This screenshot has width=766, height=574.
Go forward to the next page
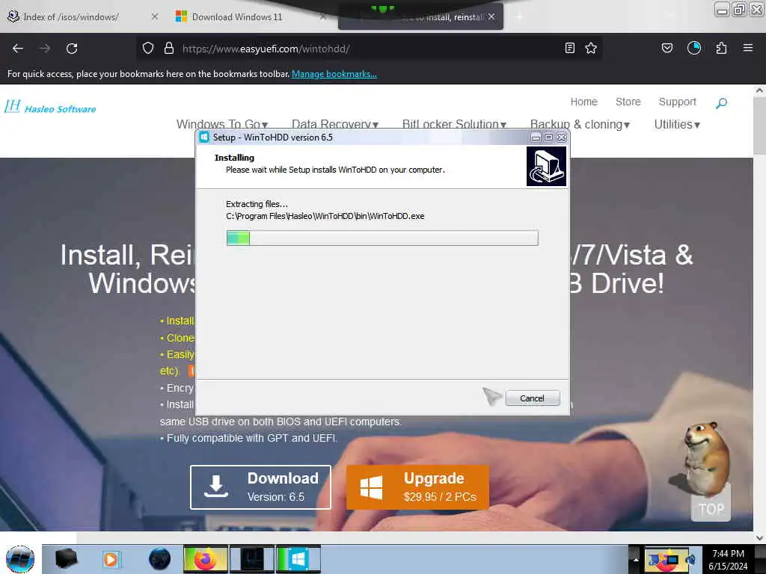44,49
